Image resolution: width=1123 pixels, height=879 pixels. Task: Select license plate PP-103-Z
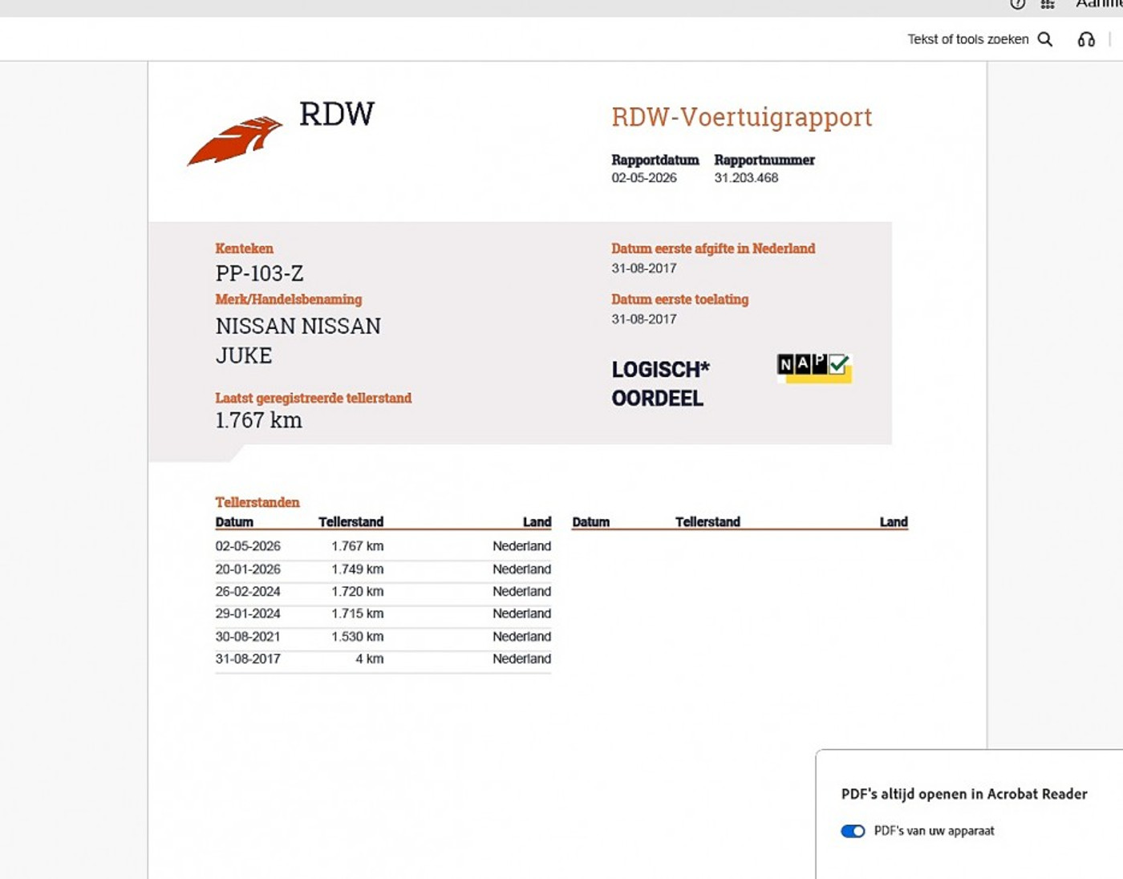pyautogui.click(x=259, y=273)
